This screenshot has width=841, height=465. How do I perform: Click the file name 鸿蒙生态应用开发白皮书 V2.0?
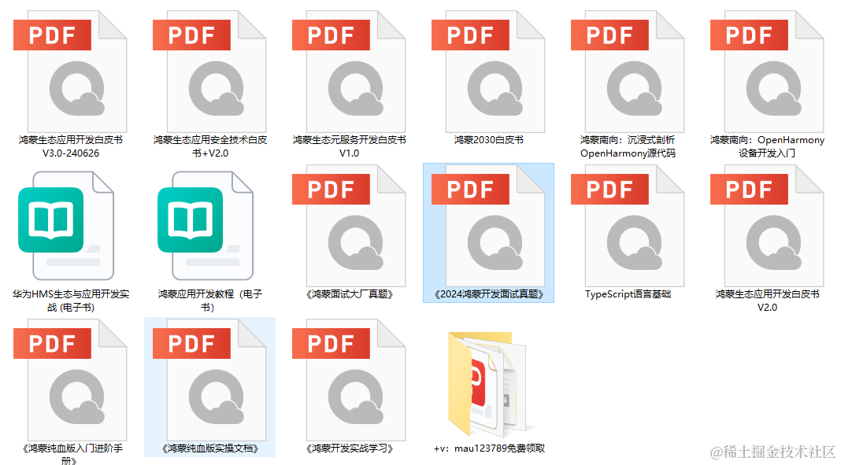pos(768,301)
